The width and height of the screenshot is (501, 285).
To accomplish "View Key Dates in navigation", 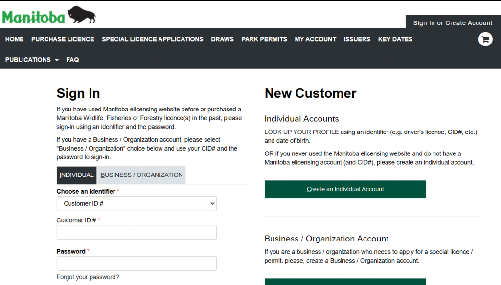I will [395, 39].
